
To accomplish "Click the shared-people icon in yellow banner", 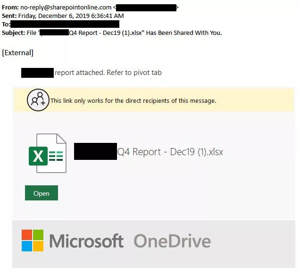I will pyautogui.click(x=38, y=100).
